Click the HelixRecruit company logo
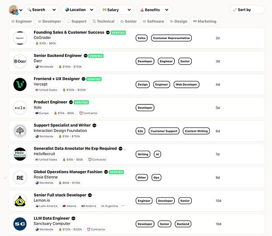Viewport: 272px width, 236px height. 20,154
